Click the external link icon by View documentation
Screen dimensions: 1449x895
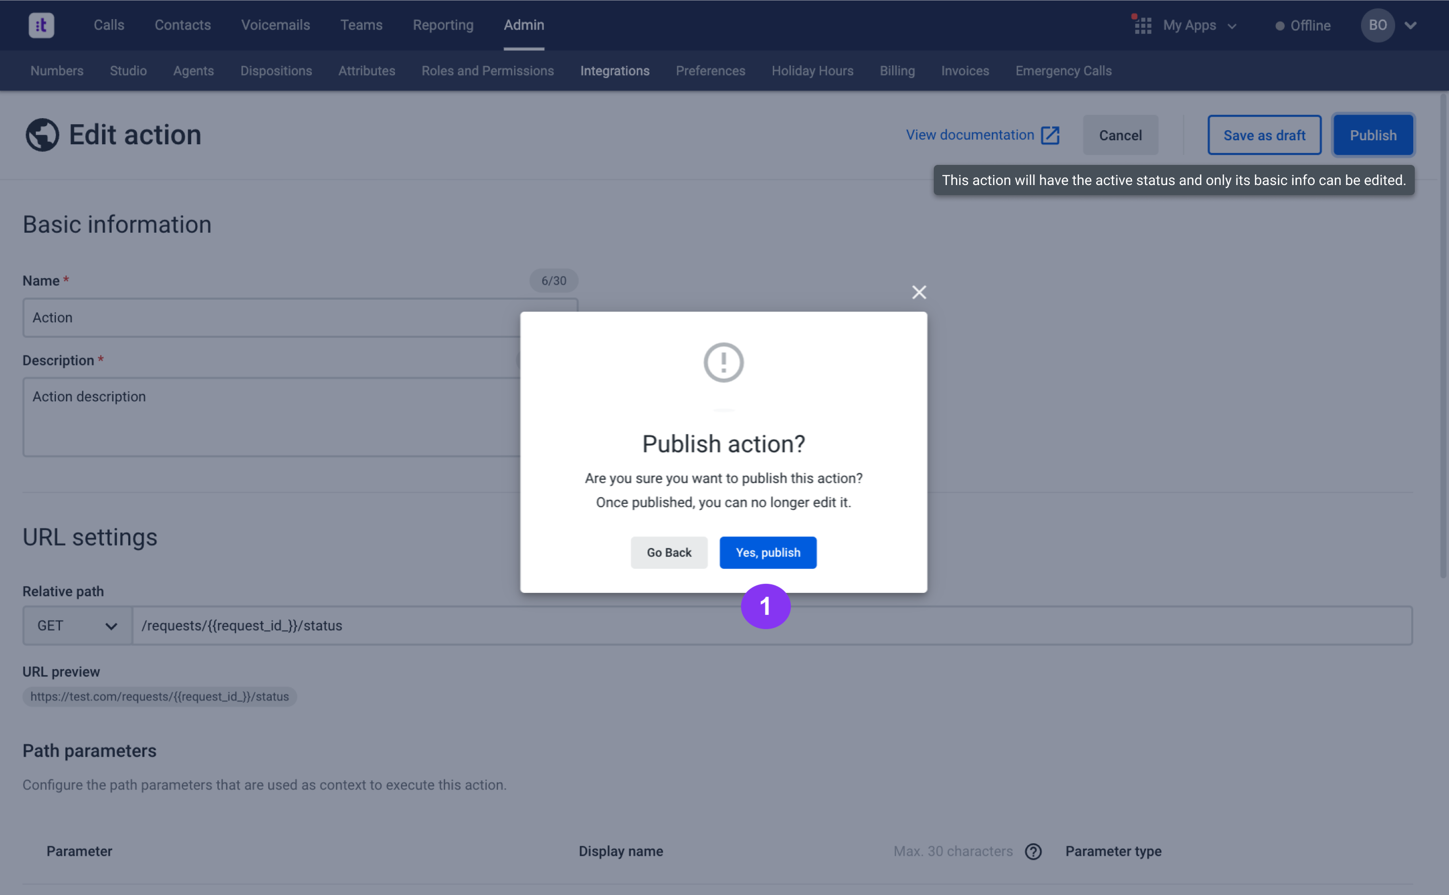pos(1050,135)
